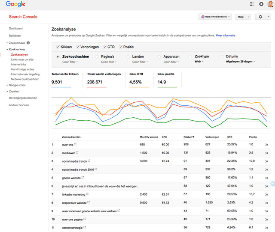The height and width of the screenshot is (232, 275).
Task: Click the Totaal aantal vertoningen red metric card
Action: 104,80
